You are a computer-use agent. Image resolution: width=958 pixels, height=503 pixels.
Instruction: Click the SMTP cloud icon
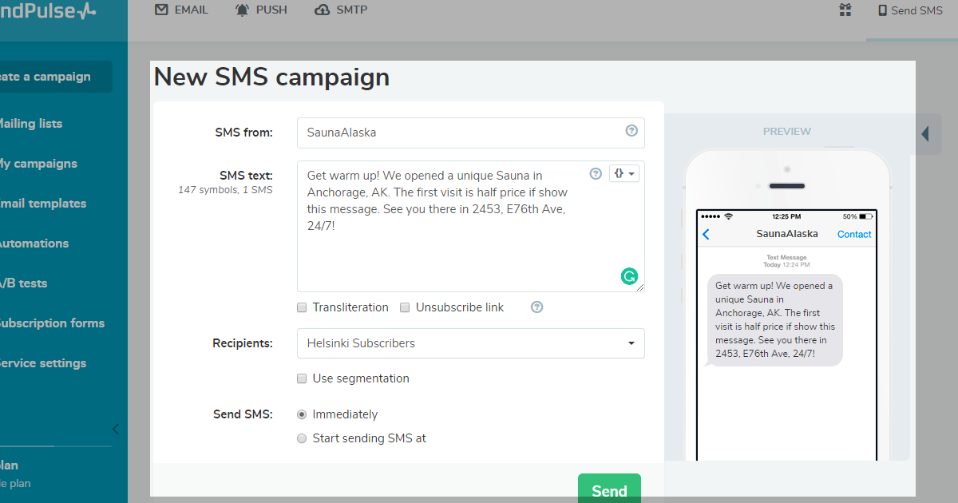point(323,10)
